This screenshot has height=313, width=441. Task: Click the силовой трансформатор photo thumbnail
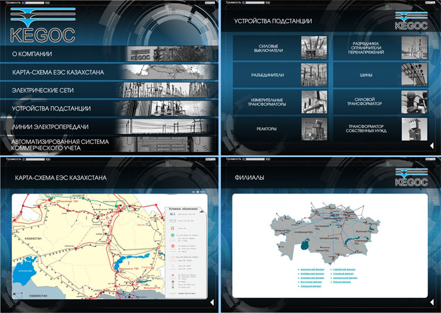point(415,102)
